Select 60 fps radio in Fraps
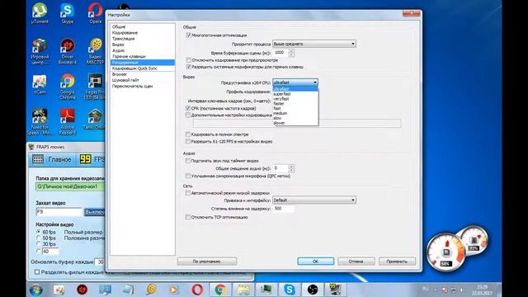The width and height of the screenshot is (528, 297). point(39,232)
